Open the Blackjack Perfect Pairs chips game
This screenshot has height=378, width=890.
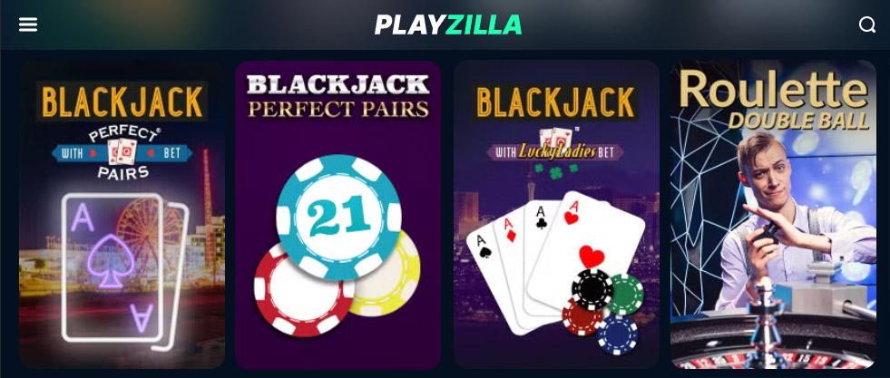click(x=338, y=215)
